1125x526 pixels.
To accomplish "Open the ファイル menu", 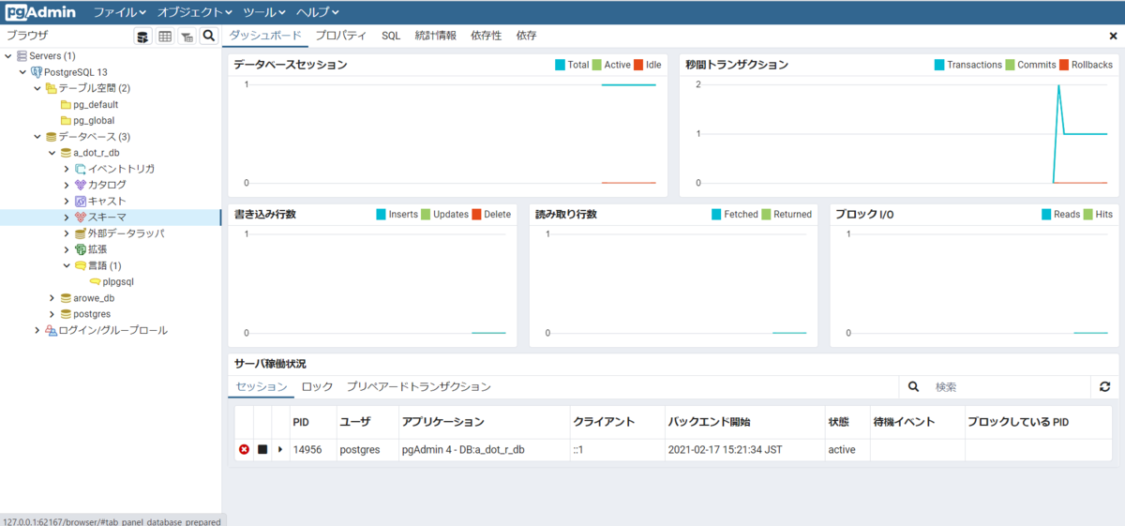I will coord(120,12).
